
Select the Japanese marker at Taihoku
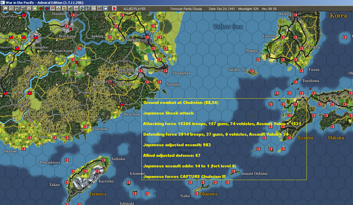pyautogui.click(x=104, y=160)
